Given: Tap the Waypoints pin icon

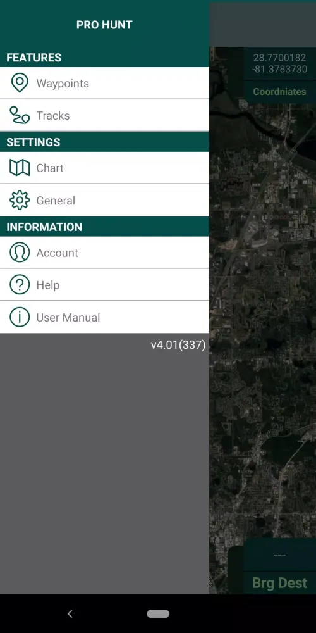Looking at the screenshot, I should pos(20,83).
